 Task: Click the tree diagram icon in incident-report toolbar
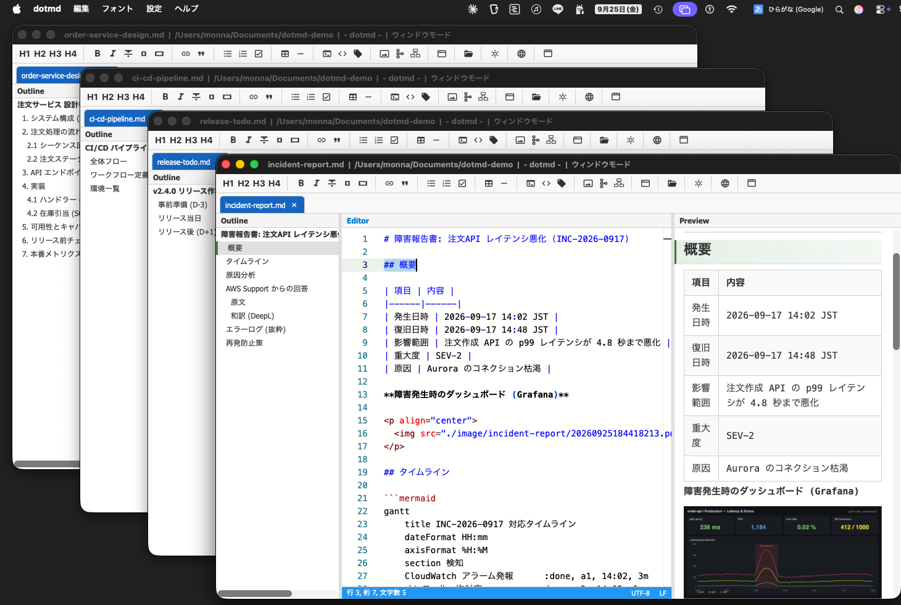604,183
